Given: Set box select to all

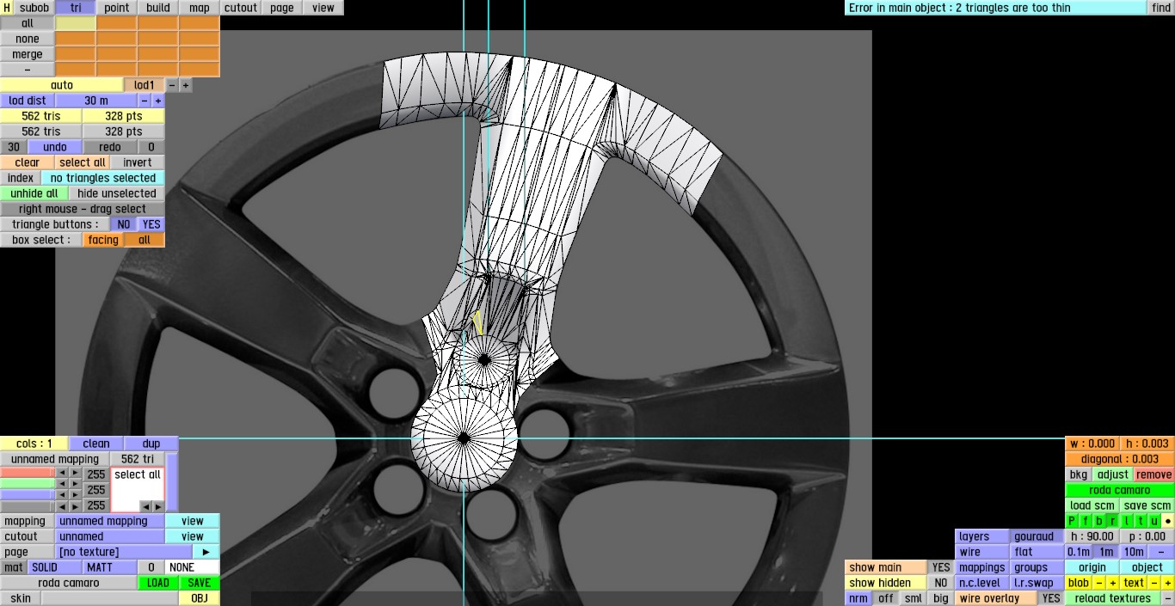Looking at the screenshot, I should [x=145, y=240].
